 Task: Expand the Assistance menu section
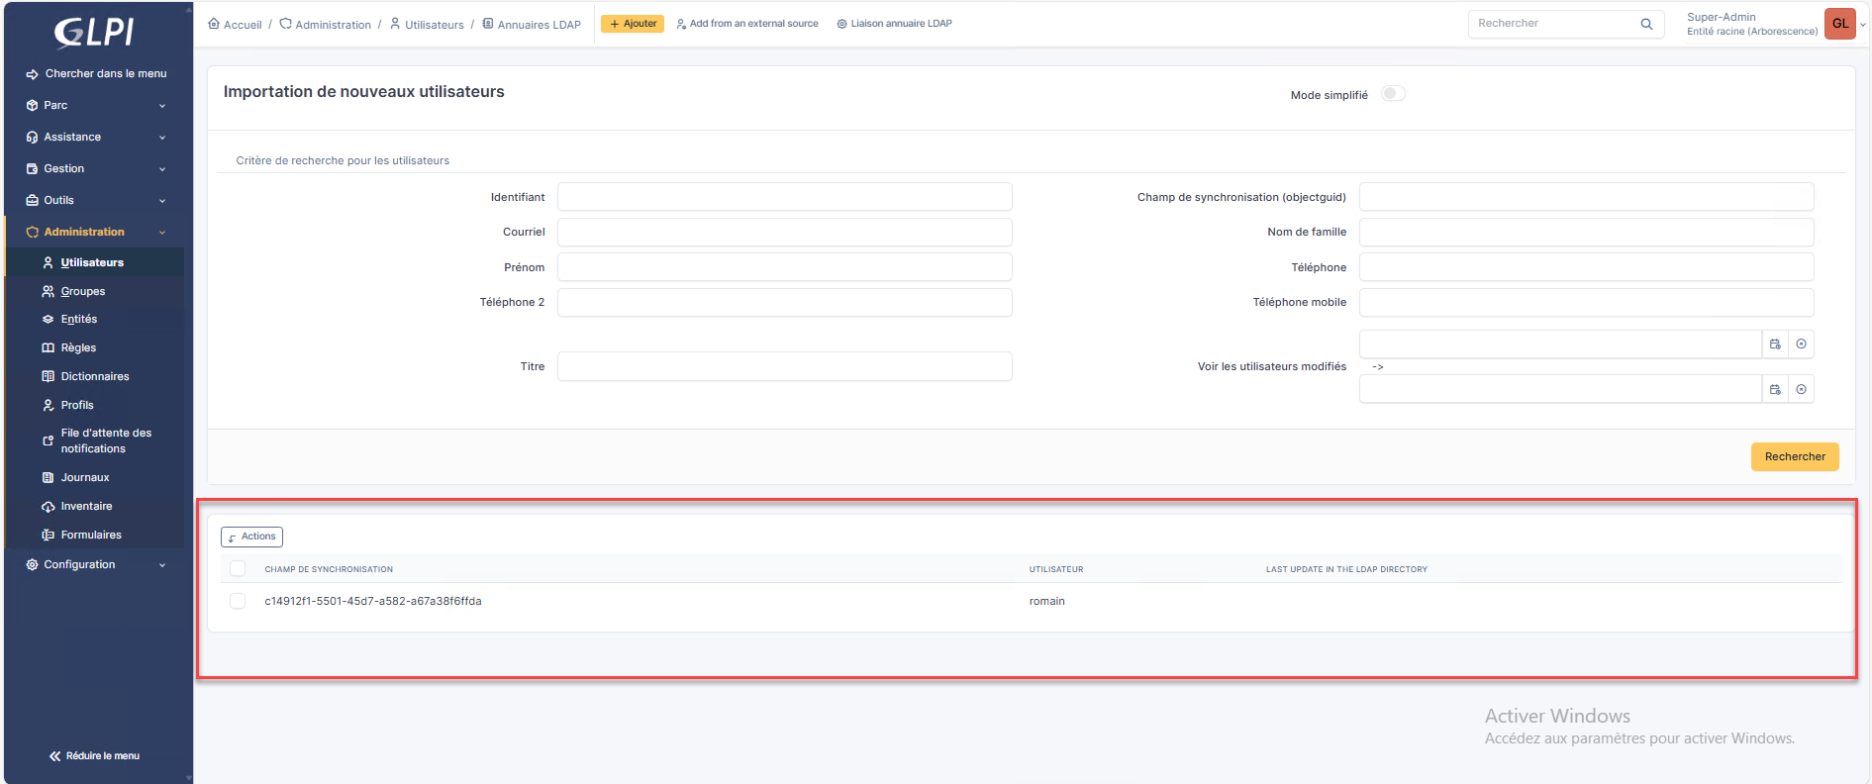[95, 137]
